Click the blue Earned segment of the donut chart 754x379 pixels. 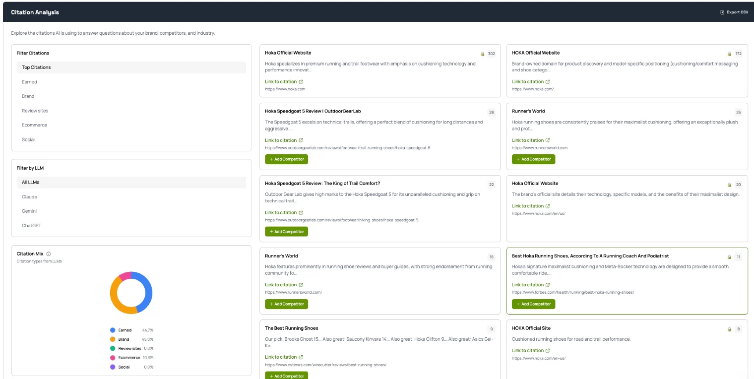coord(148,290)
